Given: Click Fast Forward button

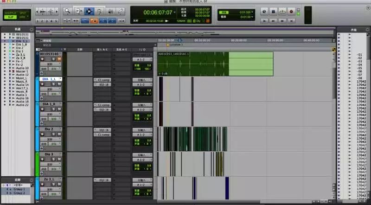Looking at the screenshot, I should click(282, 21).
